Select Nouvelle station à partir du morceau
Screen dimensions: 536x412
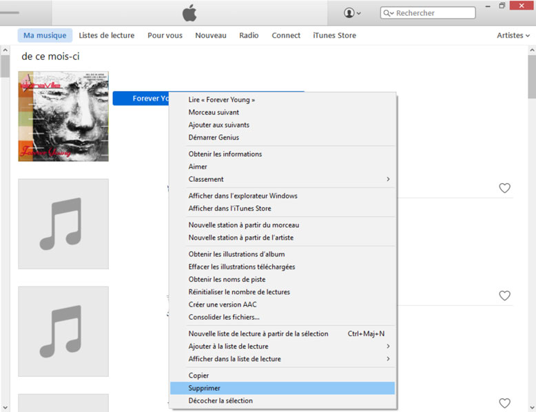282,225
